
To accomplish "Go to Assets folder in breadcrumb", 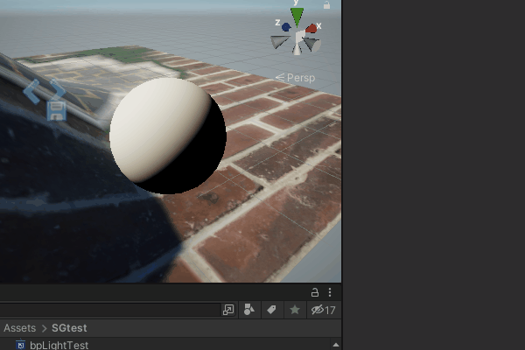I will 20,328.
